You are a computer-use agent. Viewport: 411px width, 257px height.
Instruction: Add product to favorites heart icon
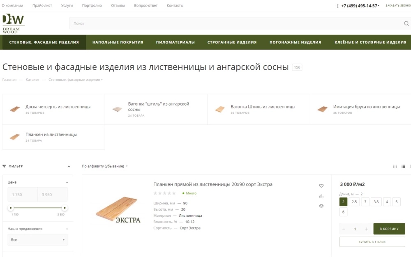click(x=321, y=186)
